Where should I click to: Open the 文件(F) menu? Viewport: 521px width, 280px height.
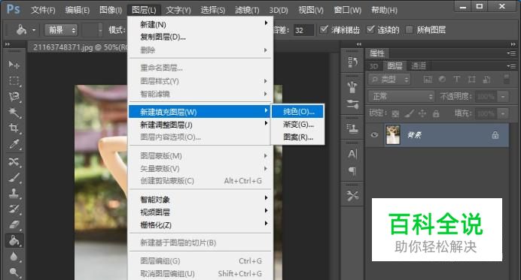(x=43, y=10)
